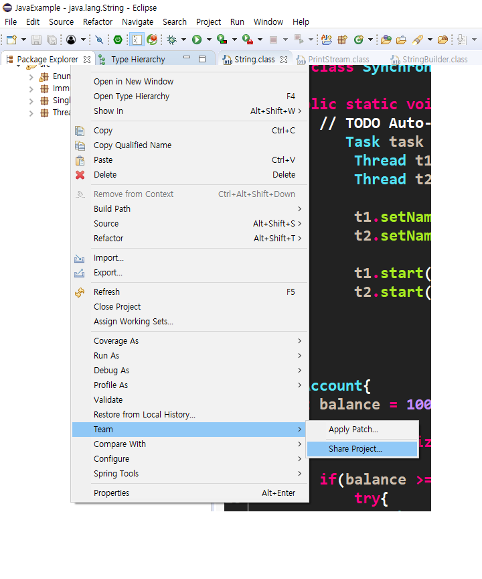Open the Debug As submenu
The width and height of the screenshot is (482, 579).
pos(189,371)
